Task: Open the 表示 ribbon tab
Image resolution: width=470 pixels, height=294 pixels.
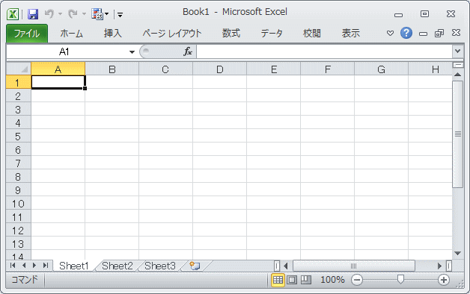Action: (351, 34)
